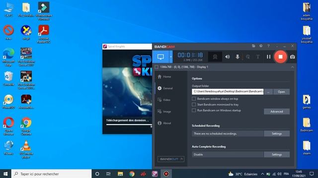This screenshot has width=318, height=178.
Task: Pause the Bandicam recording
Action: click(x=268, y=57)
